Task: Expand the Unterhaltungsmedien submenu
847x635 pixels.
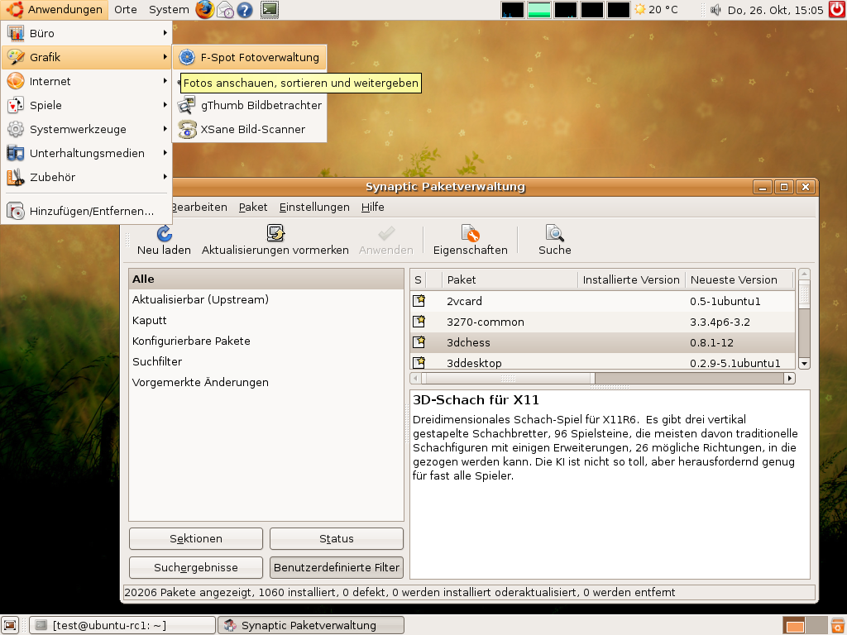Action: coord(86,153)
